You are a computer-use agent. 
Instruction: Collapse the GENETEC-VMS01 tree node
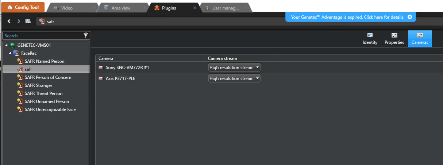coord(6,45)
